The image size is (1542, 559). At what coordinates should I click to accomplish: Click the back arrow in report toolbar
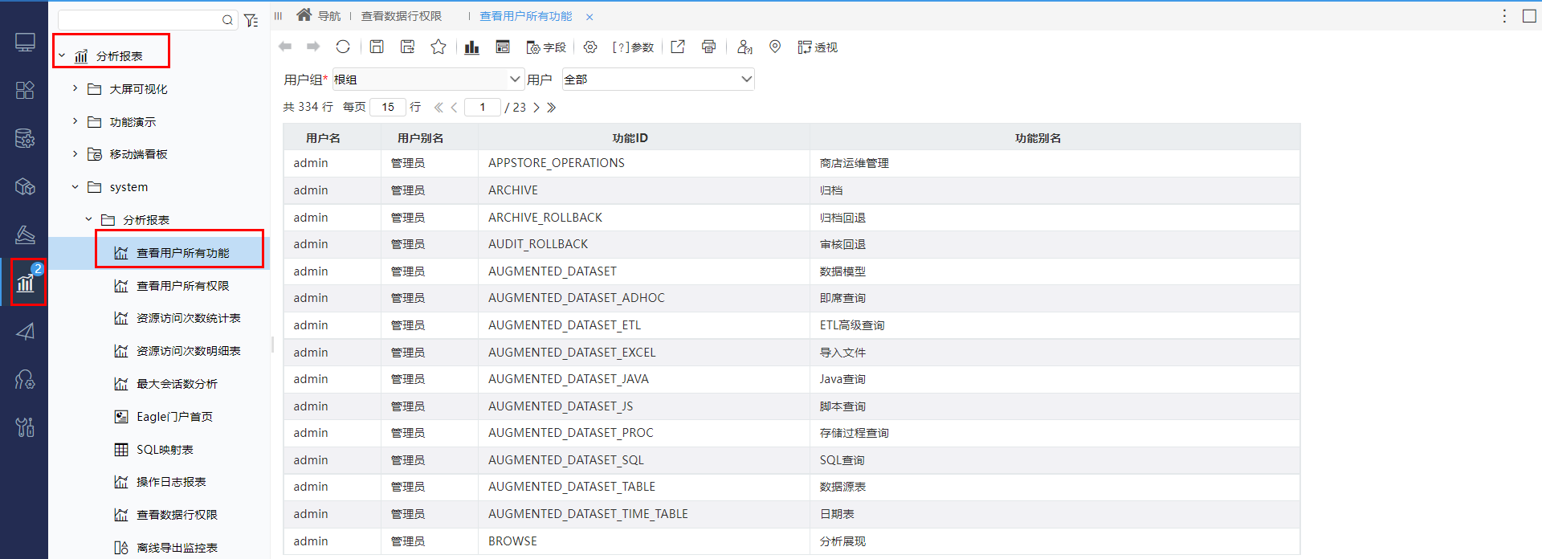coord(285,47)
